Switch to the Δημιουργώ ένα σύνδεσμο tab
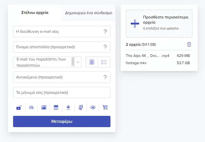The height and width of the screenshot is (142, 205). (x=88, y=13)
